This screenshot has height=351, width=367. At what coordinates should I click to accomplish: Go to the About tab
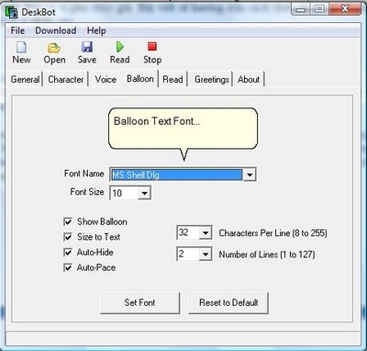pos(249,79)
